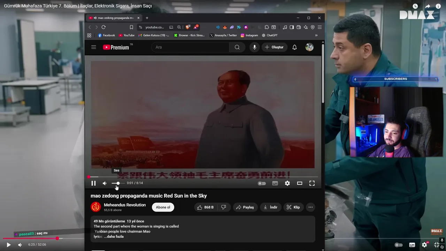This screenshot has width=446, height=251.
Task: Open the Meheandus Revolution channel avatar
Action: [x=96, y=207]
